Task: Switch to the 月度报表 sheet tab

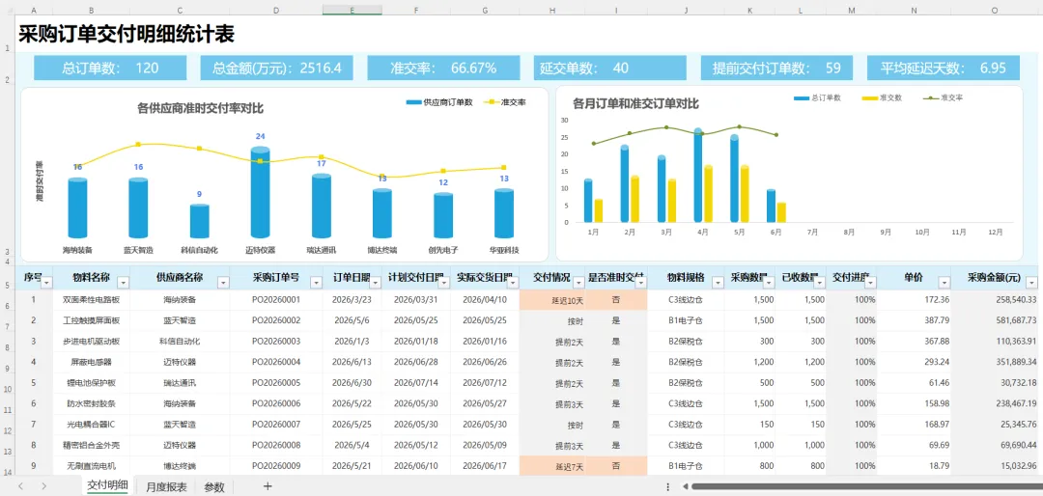Action: 166,486
